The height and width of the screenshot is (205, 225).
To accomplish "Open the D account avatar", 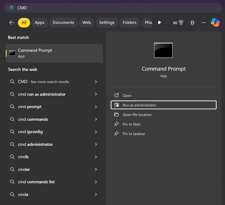I will 192,23.
